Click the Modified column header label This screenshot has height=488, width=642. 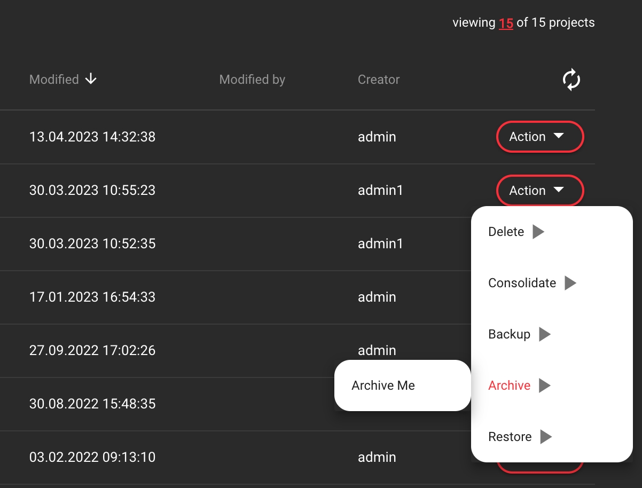(54, 80)
